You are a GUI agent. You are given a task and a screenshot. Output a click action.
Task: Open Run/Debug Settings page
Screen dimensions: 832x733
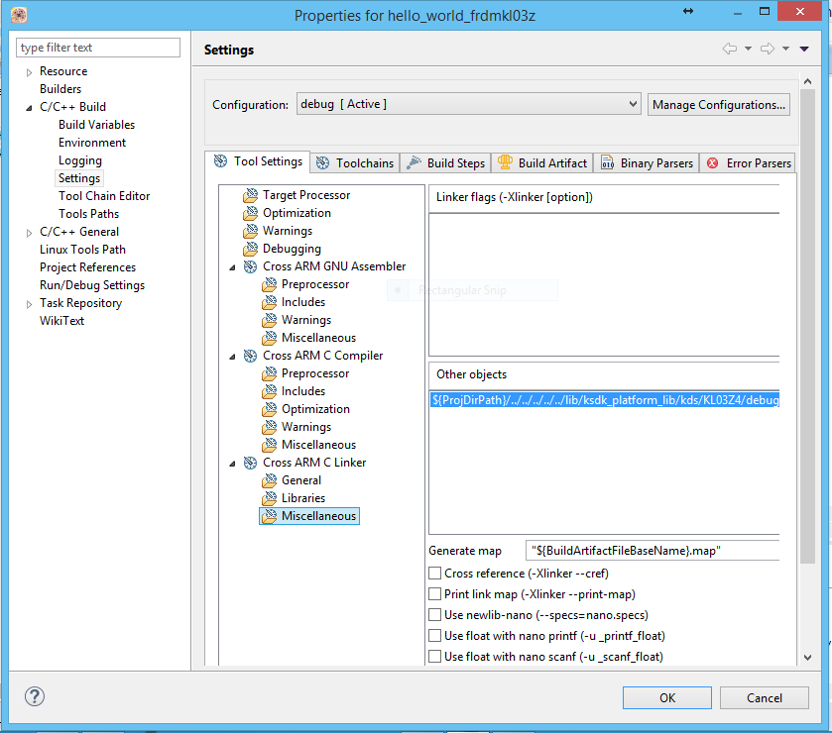pos(92,285)
